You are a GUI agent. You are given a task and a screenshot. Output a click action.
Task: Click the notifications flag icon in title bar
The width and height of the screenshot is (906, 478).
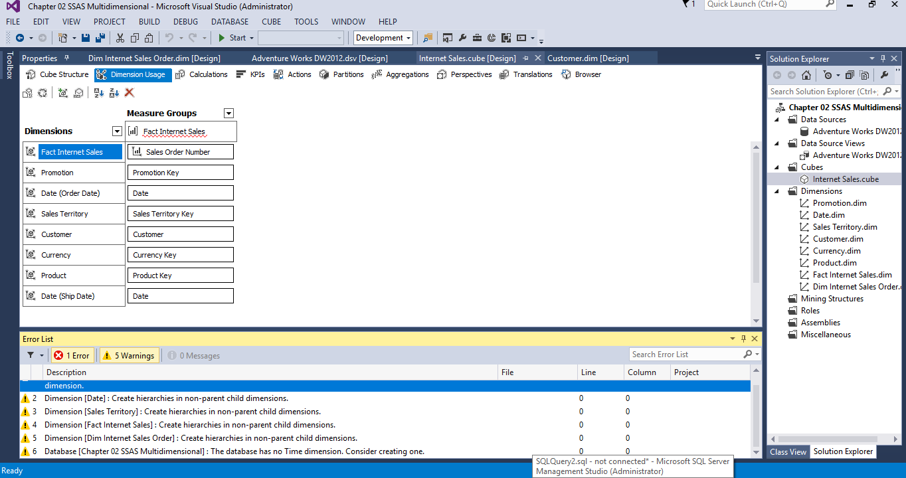pyautogui.click(x=686, y=4)
